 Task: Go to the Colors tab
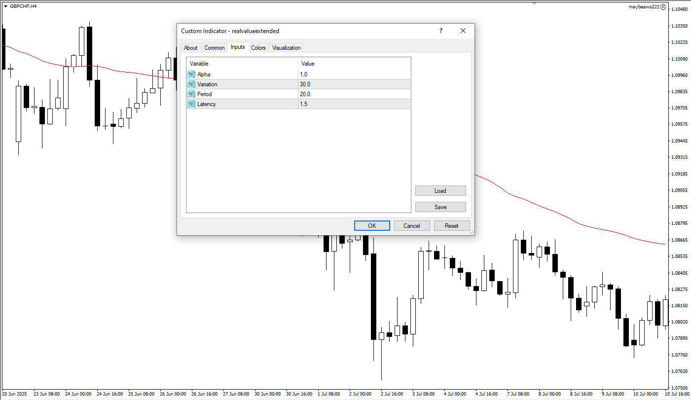click(x=258, y=48)
